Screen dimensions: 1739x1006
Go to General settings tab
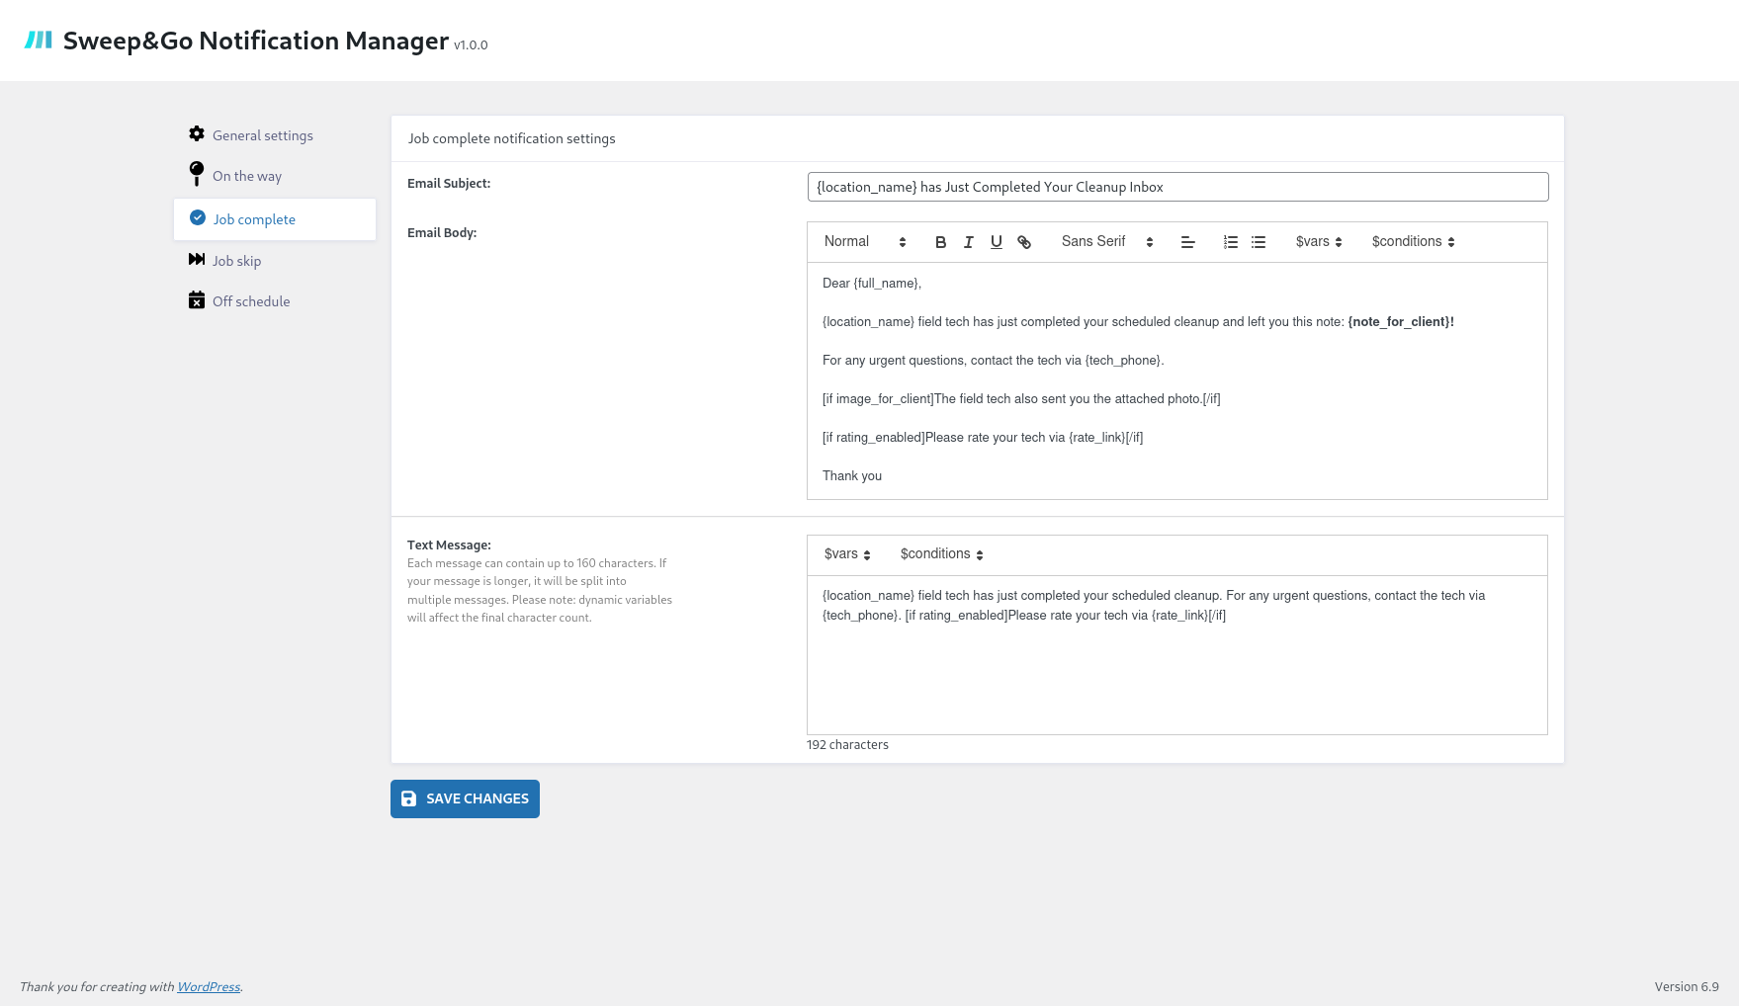[262, 135]
